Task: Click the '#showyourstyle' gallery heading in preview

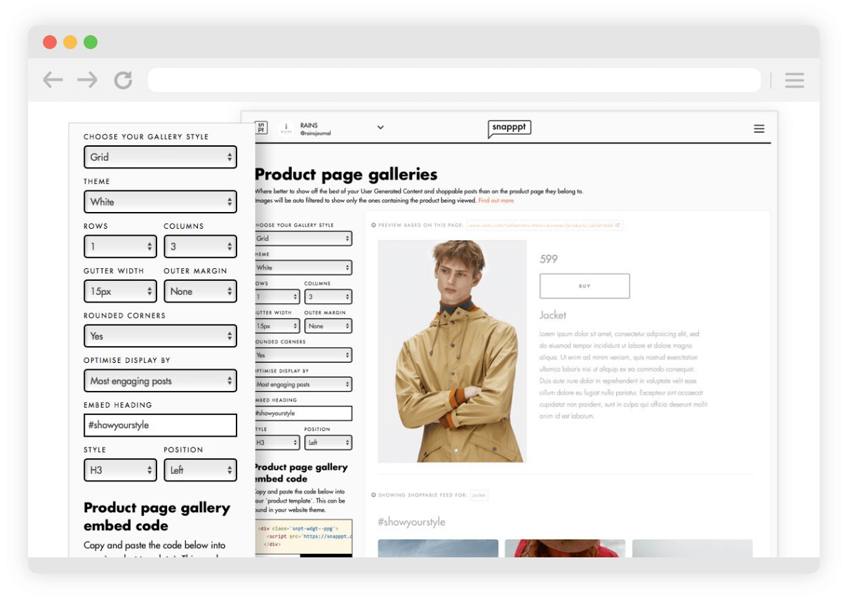Action: [411, 522]
